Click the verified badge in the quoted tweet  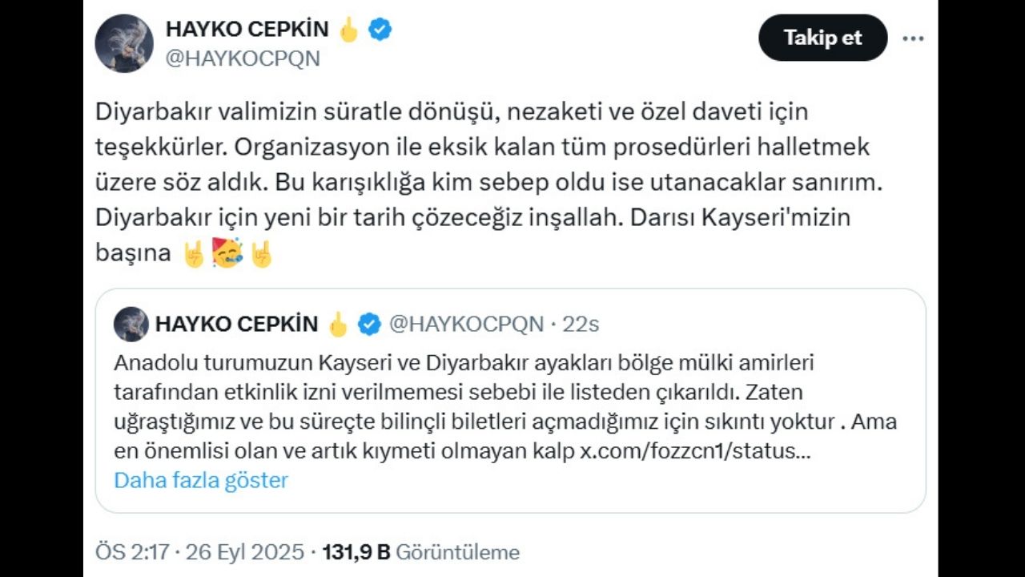click(369, 324)
